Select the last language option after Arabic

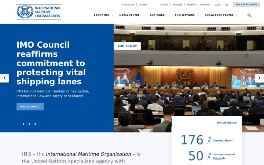pyautogui.click(x=226, y=5)
